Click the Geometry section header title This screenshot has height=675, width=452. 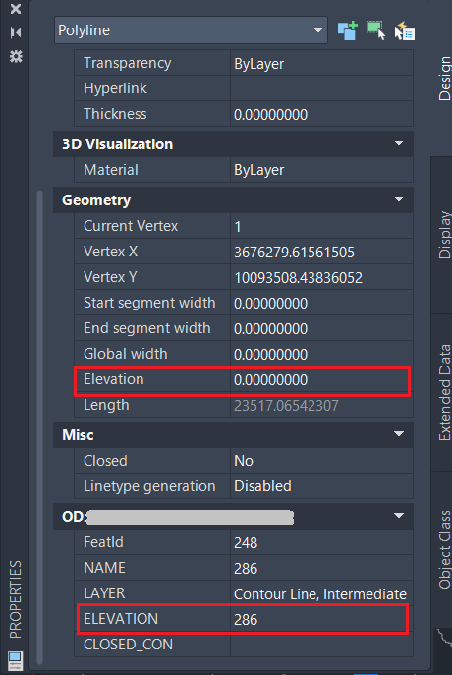(96, 200)
